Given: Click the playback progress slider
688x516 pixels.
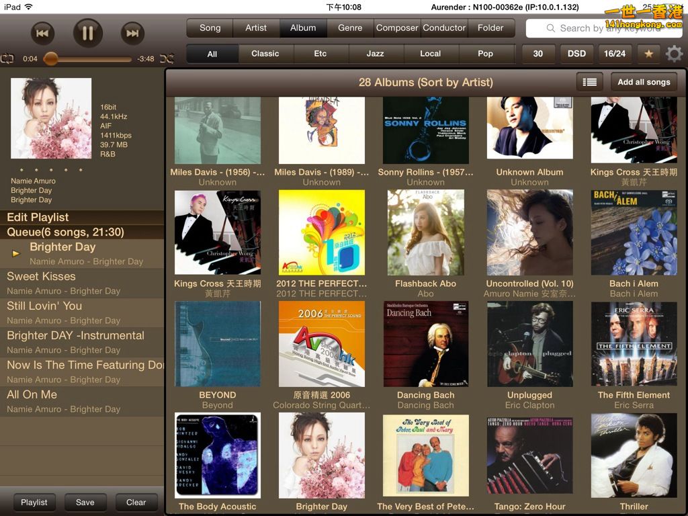Looking at the screenshot, I should 87,59.
